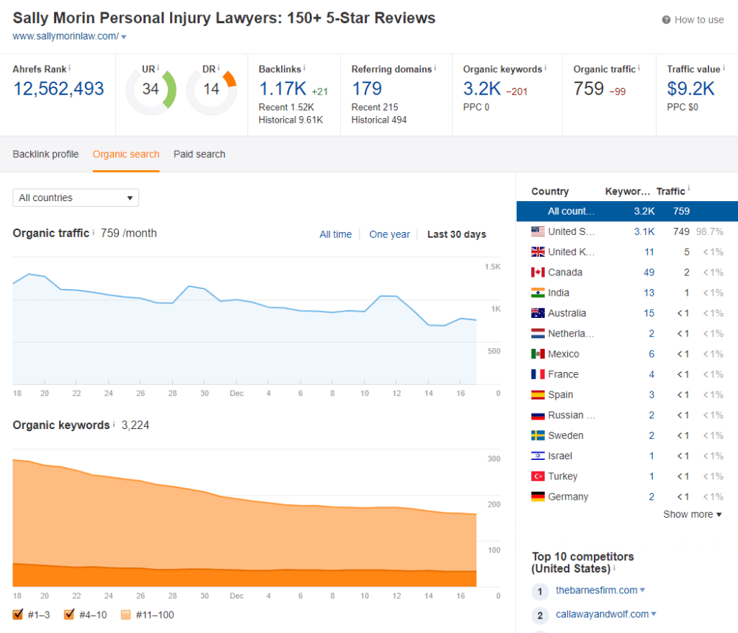Toggle the #4–10 keyword positions checkbox
738x633 pixels.
pos(69,614)
